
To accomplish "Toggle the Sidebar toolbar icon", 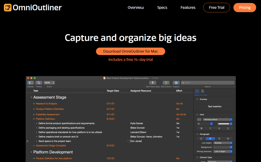I will point(30,83).
